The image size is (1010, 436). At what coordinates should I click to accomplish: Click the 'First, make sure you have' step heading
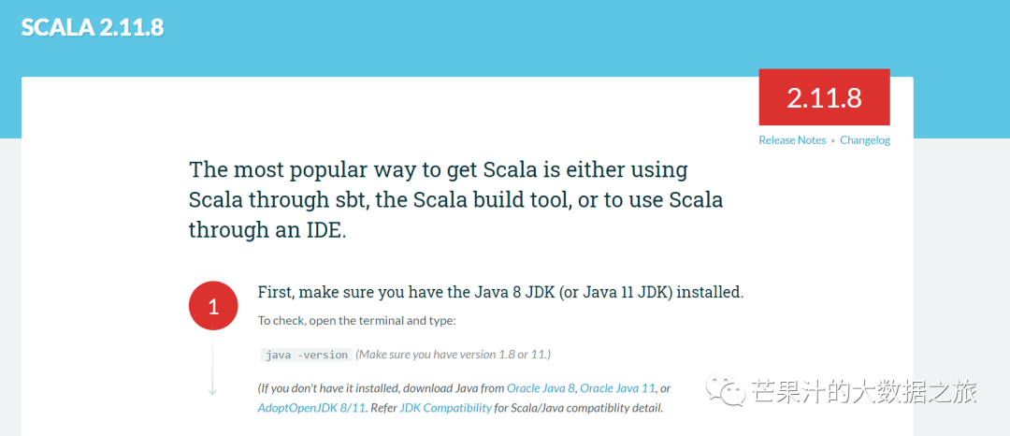[500, 292]
